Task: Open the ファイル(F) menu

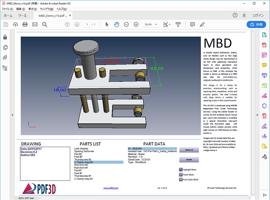Action: point(8,9)
